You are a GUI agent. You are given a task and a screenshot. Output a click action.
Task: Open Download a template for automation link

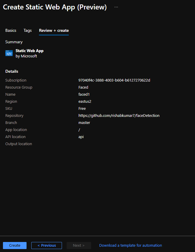pos(130,246)
